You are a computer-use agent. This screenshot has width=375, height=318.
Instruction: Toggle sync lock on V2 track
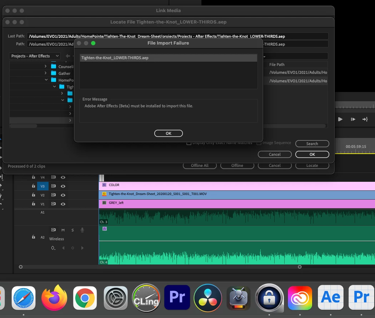[53, 195]
